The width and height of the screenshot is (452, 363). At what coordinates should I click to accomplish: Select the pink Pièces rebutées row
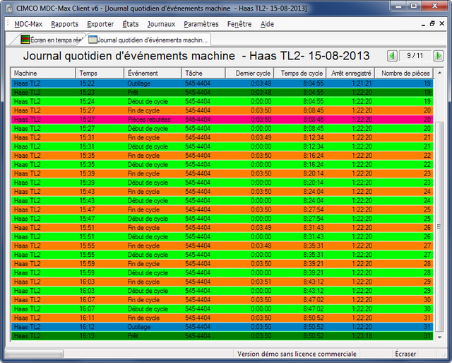click(x=222, y=120)
